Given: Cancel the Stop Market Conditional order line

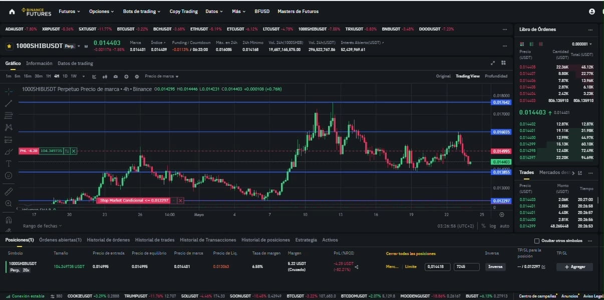Looking at the screenshot, I should click(180, 200).
